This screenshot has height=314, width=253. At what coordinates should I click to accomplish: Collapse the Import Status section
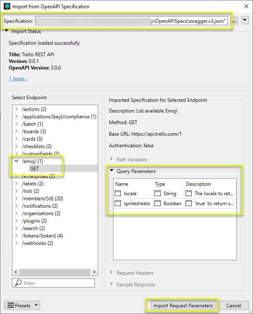[7, 31]
